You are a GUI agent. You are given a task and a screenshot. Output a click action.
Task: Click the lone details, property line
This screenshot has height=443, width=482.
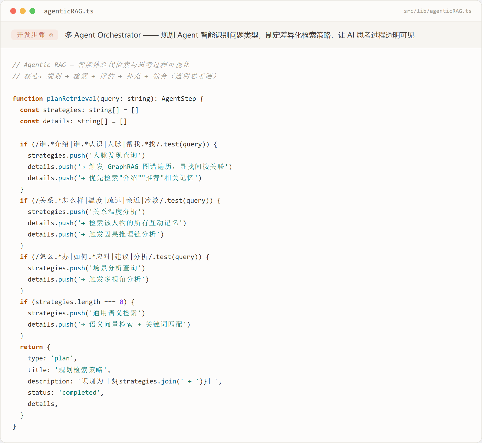coord(43,404)
